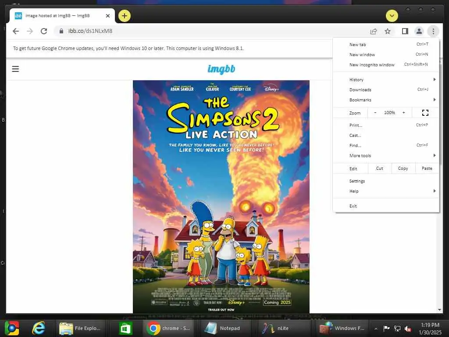Choose New window from Chrome menu
The image size is (449, 337).
(x=386, y=54)
